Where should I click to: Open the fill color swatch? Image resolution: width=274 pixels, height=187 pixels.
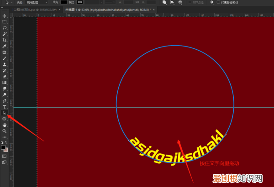click(x=64, y=2)
